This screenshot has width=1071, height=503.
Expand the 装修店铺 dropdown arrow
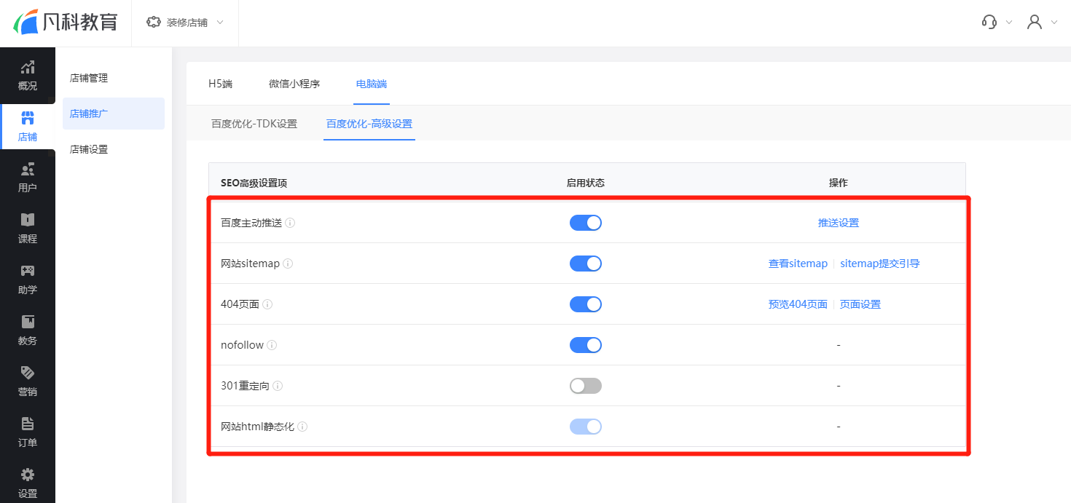tap(220, 23)
